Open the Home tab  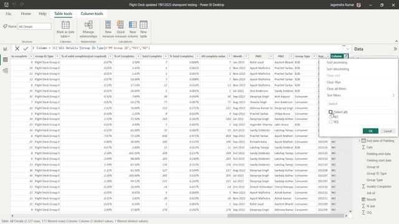[x=26, y=14]
